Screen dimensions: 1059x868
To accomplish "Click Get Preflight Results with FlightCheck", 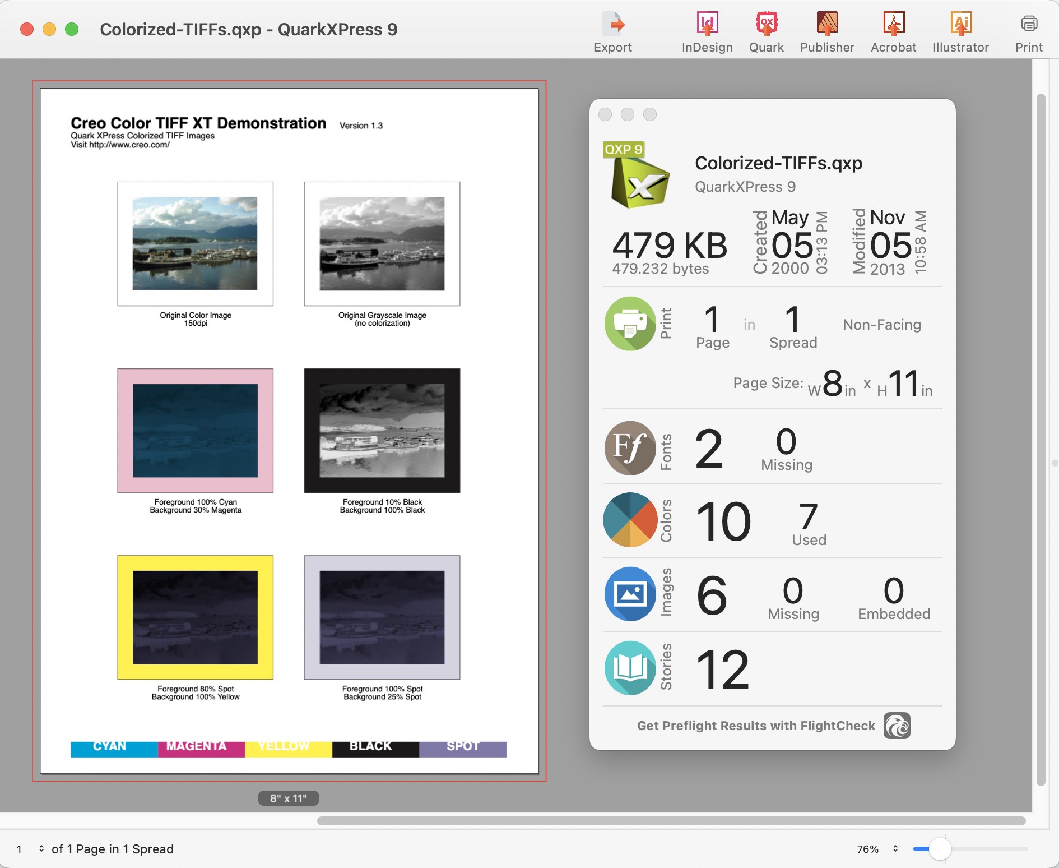I will click(x=756, y=726).
